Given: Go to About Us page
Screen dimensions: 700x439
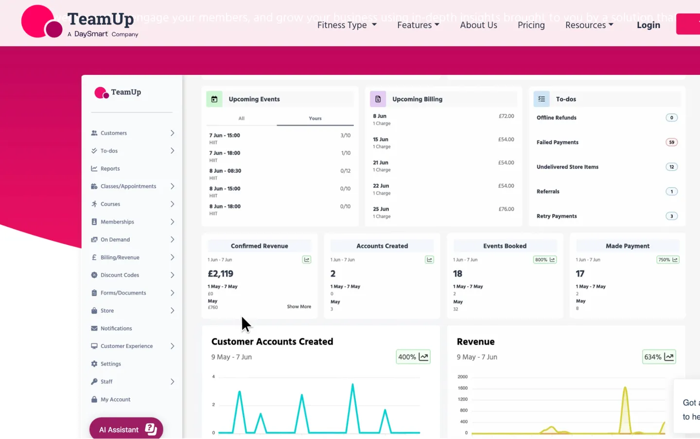Looking at the screenshot, I should [x=478, y=25].
